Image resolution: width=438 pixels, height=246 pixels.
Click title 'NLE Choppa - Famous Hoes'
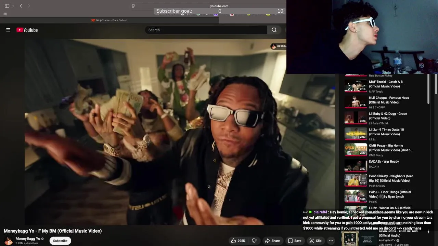coord(389,100)
